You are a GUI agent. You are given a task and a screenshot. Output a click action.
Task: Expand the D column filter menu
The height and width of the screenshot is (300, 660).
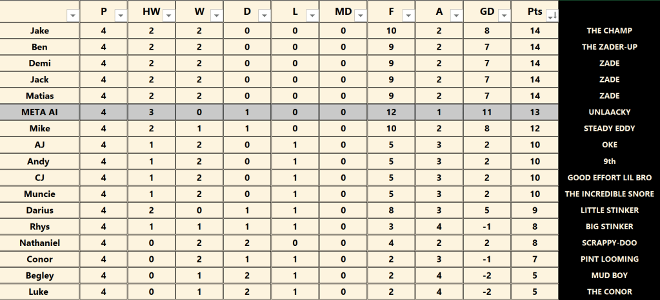click(265, 15)
